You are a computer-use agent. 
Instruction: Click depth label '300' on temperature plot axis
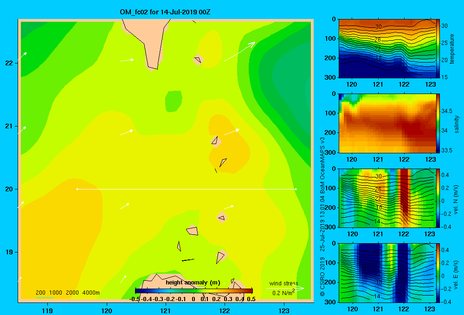point(330,77)
